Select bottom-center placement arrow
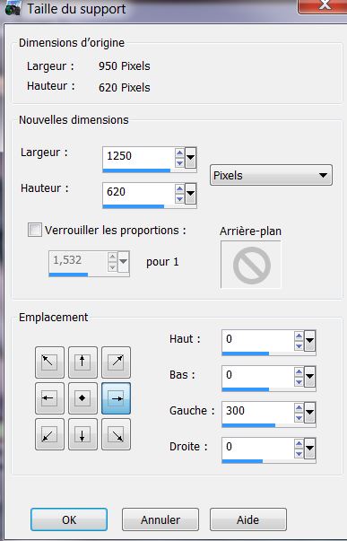 pos(82,434)
